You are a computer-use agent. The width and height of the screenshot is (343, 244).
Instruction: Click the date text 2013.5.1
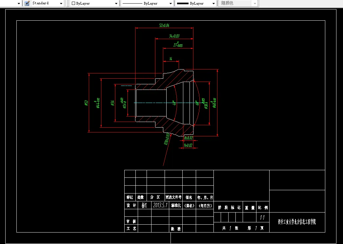pos(160,205)
